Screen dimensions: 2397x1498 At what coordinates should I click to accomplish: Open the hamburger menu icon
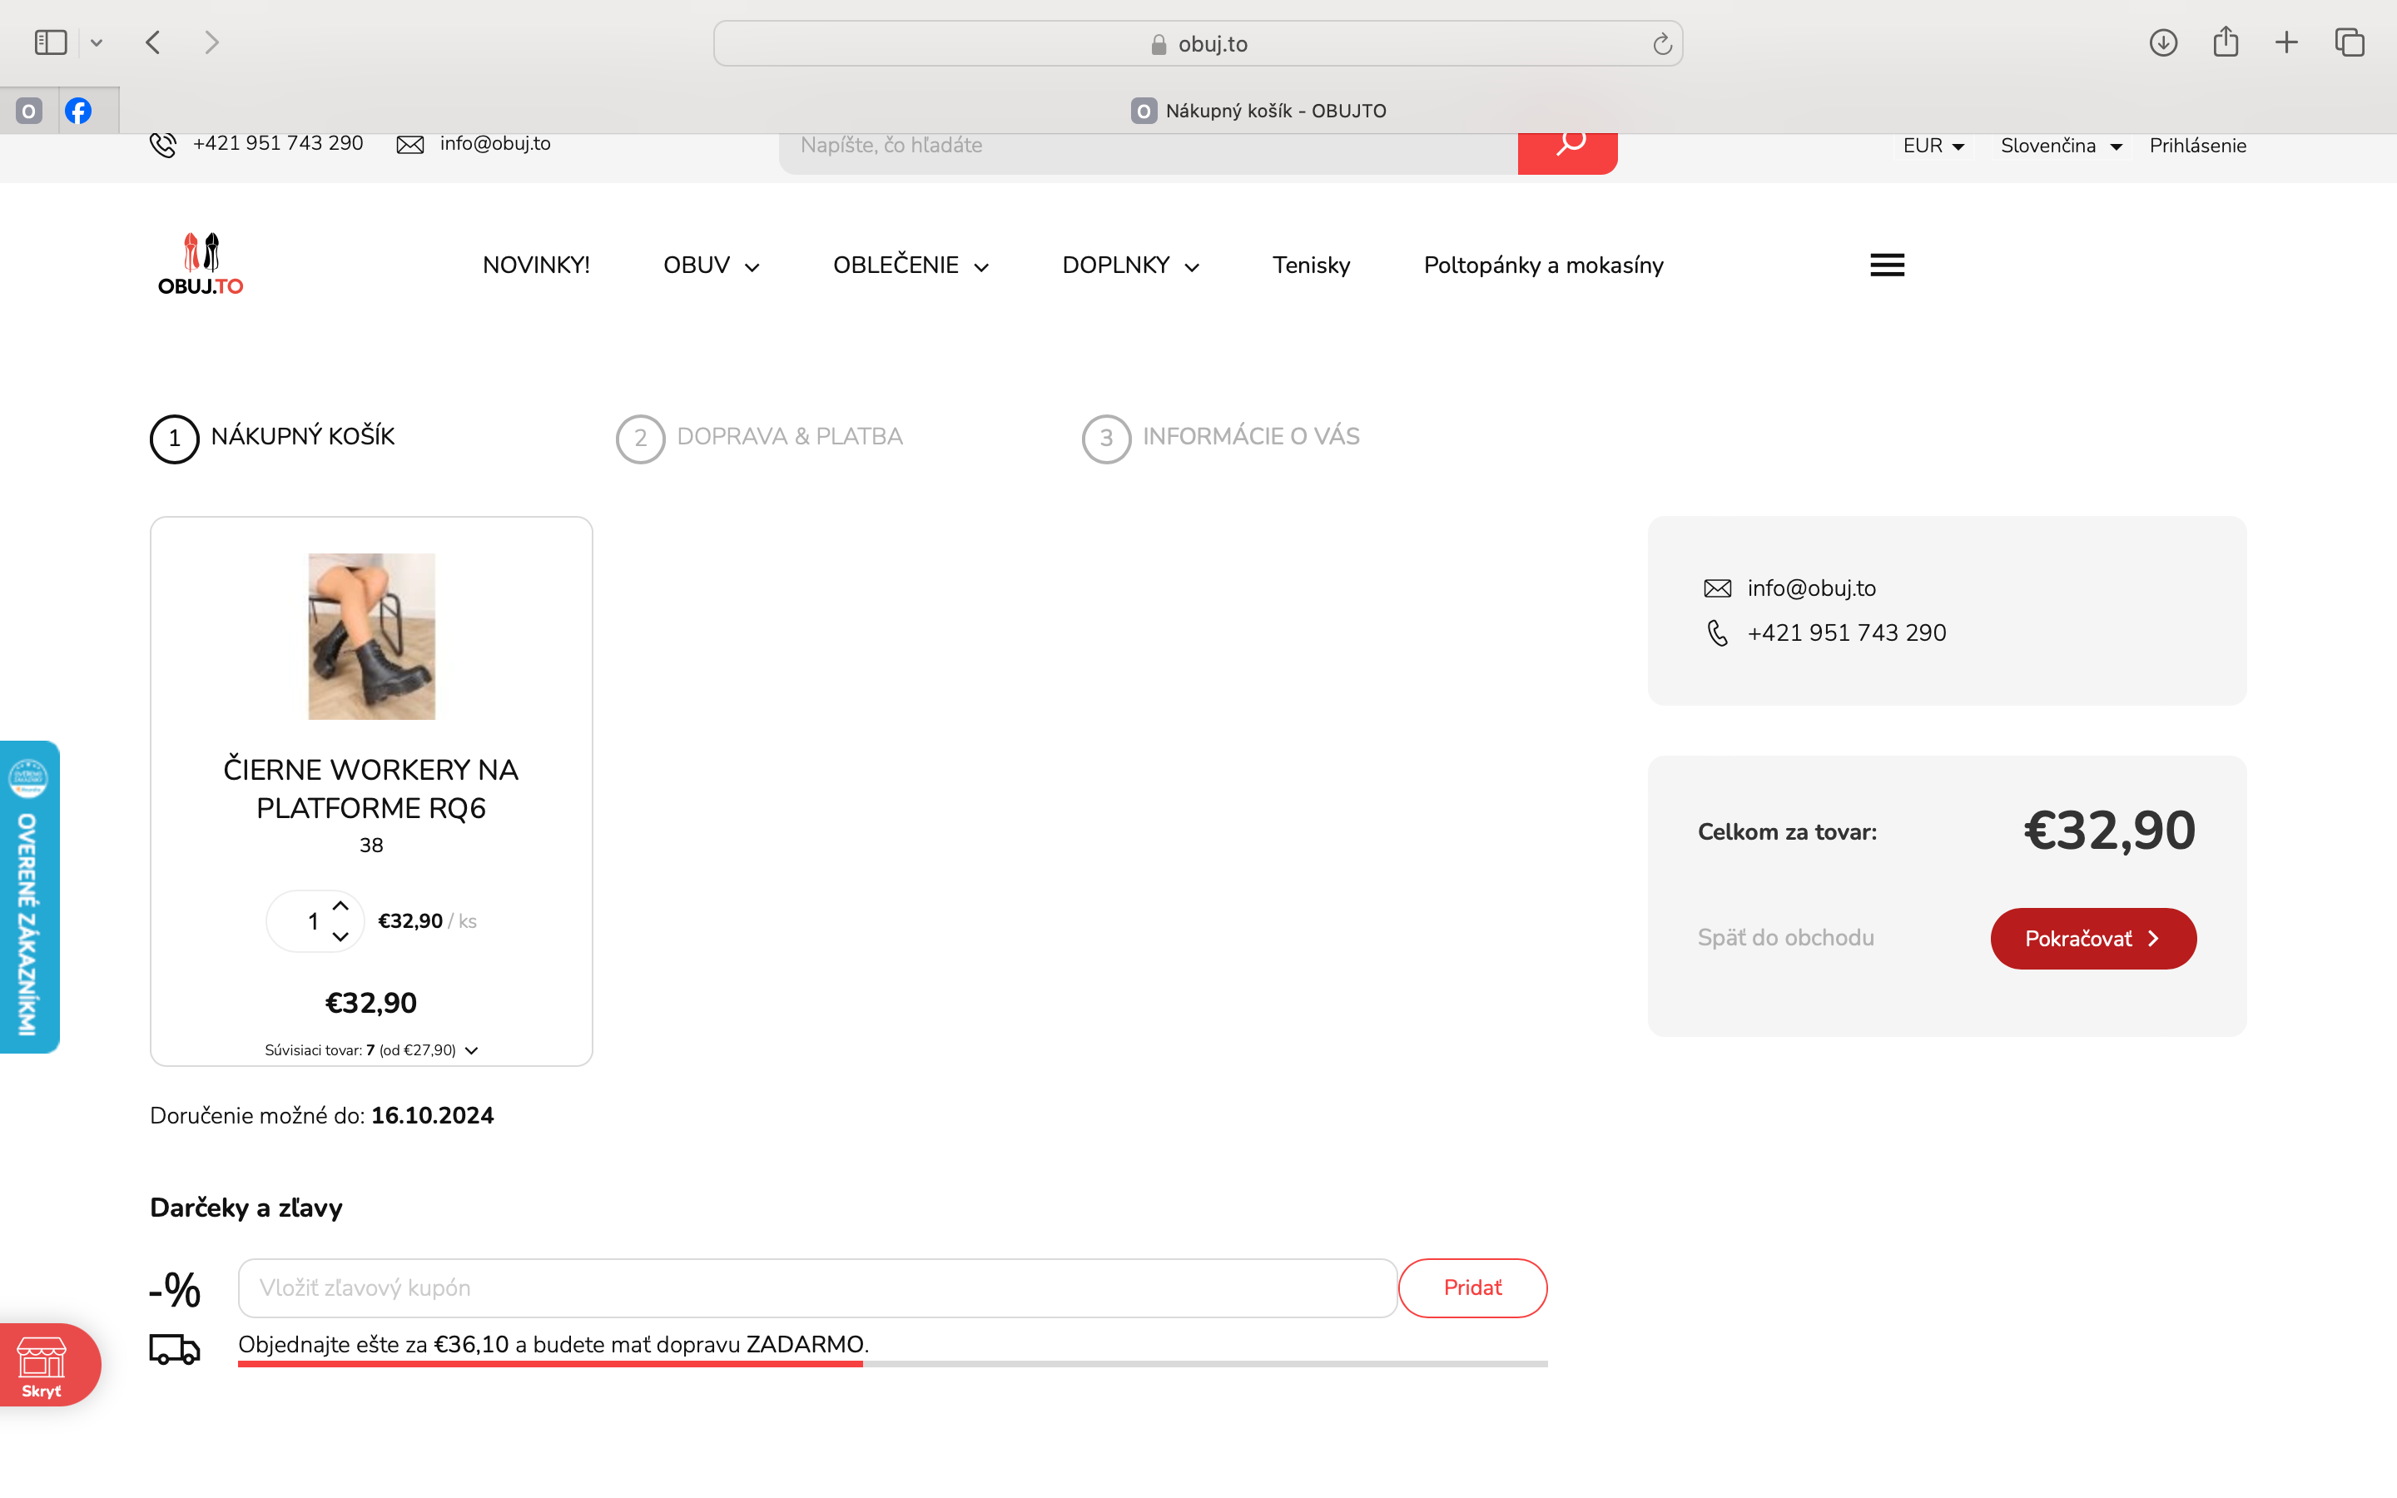click(1887, 265)
